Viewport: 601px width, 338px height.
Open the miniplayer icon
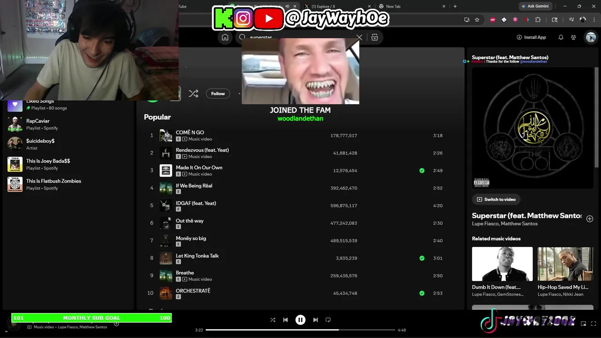(584, 323)
